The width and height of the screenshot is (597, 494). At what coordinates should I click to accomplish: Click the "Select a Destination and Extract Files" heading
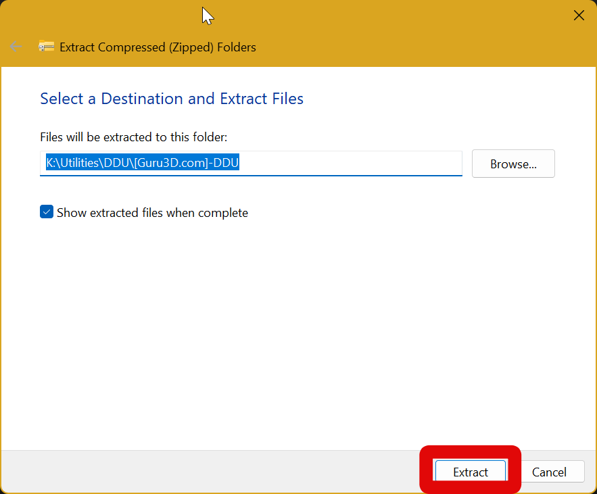click(172, 99)
